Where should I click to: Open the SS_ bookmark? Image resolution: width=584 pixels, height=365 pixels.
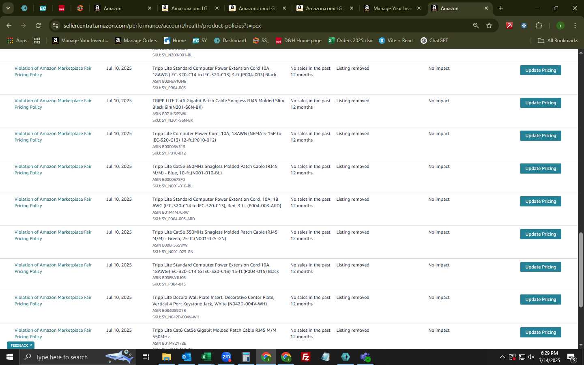pos(261,41)
